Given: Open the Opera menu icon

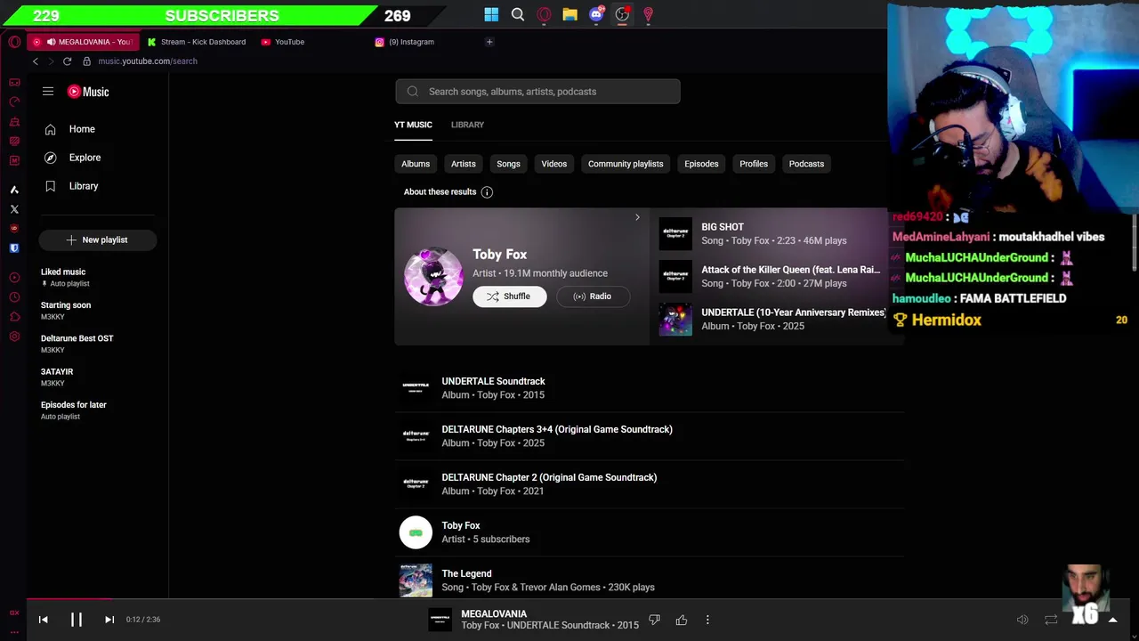Looking at the screenshot, I should 14,42.
